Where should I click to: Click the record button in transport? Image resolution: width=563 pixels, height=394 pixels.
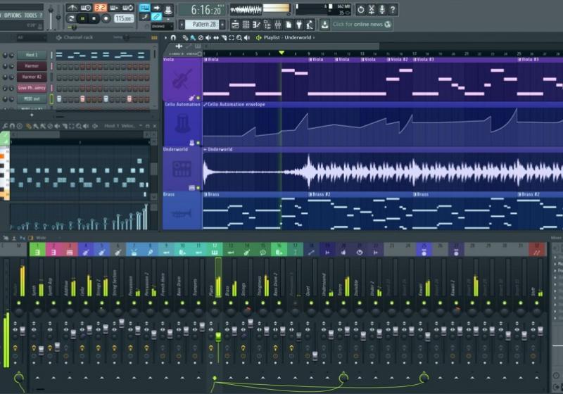[106, 18]
